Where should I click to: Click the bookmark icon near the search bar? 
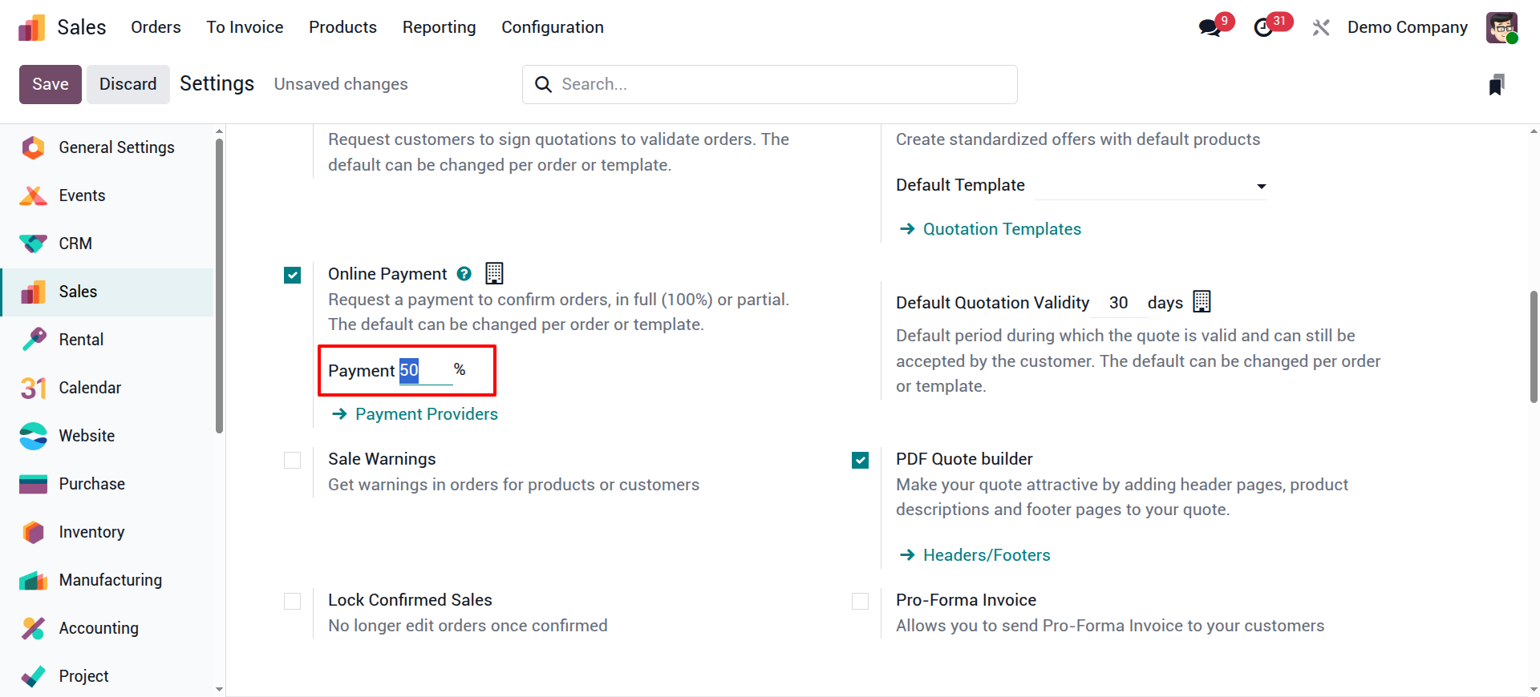[1497, 85]
